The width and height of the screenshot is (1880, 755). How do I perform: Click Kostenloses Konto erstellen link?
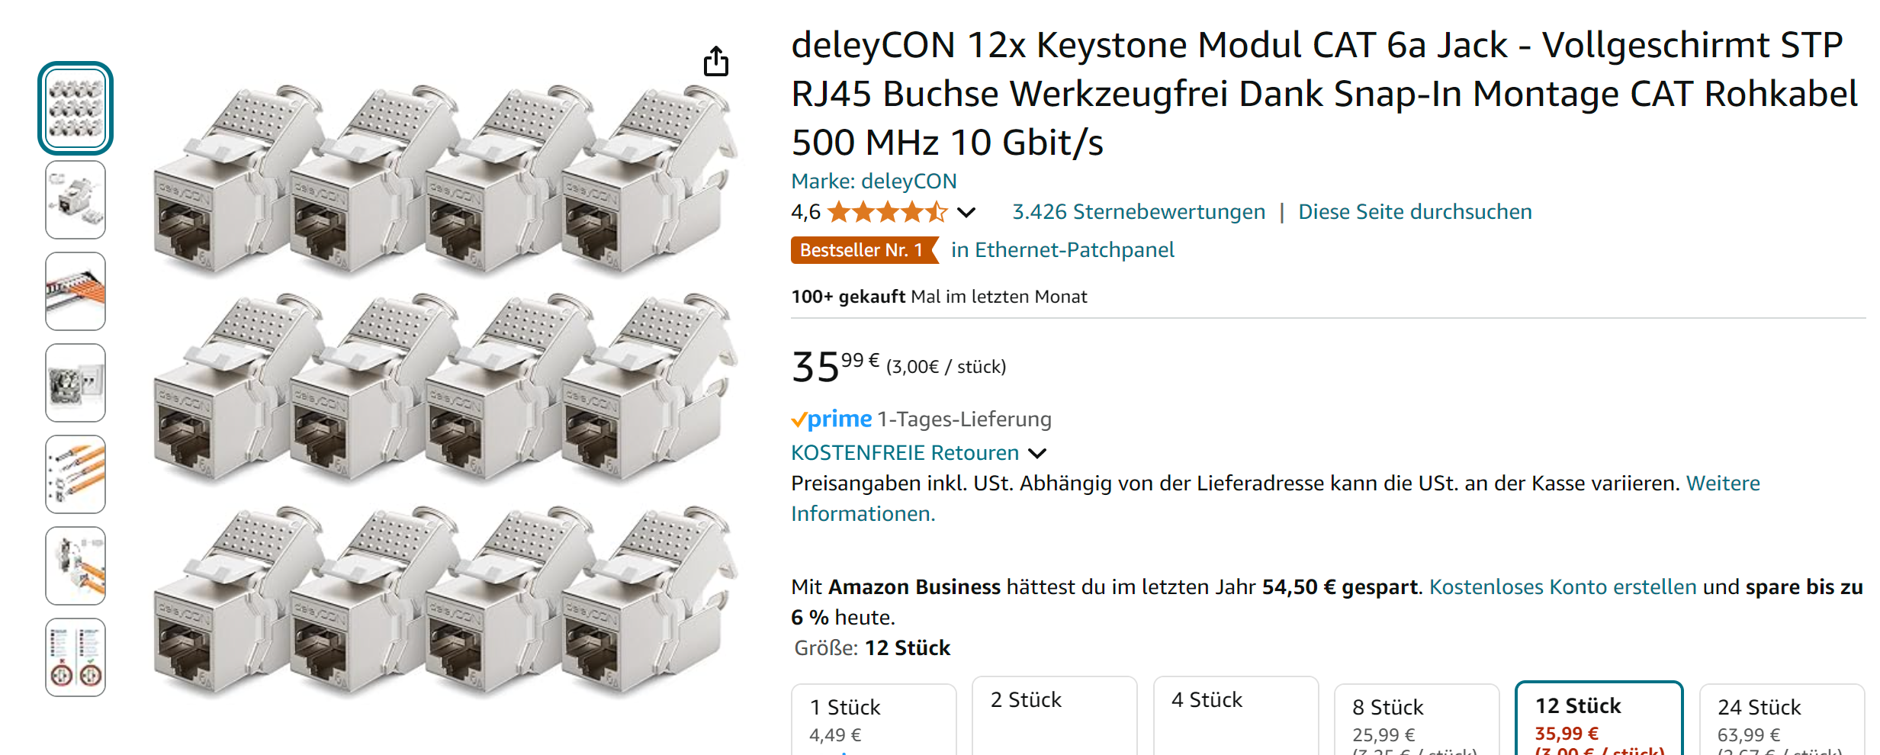click(x=1562, y=587)
